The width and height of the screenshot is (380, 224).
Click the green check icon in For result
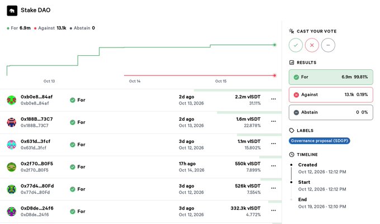pyautogui.click(x=296, y=77)
